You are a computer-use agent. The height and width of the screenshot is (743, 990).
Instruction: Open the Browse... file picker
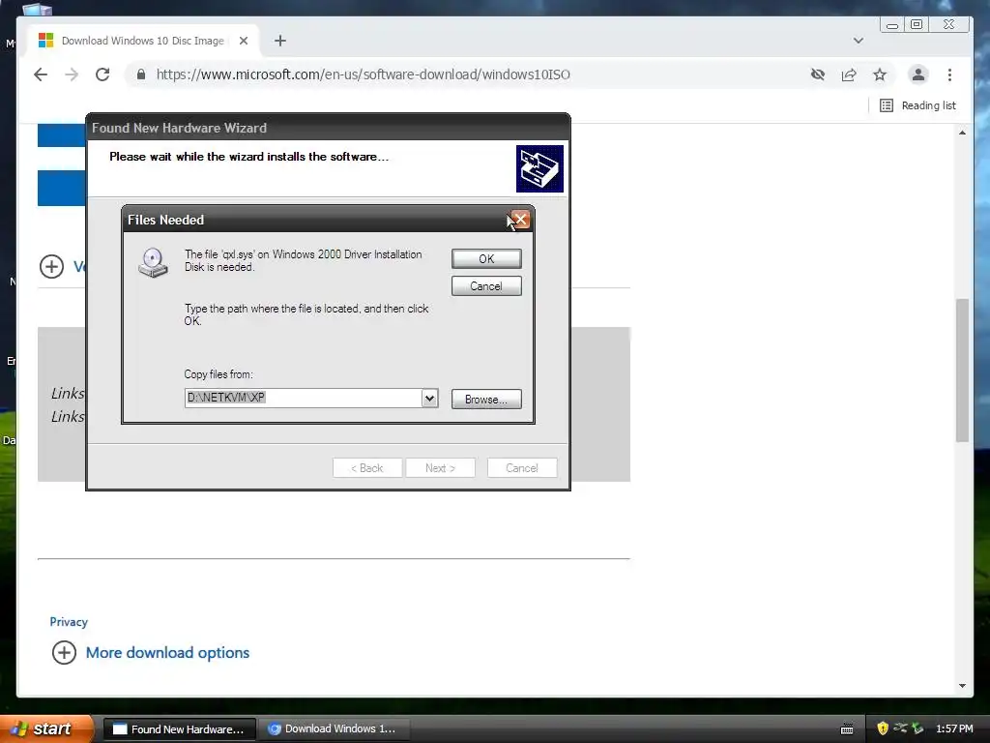(486, 399)
